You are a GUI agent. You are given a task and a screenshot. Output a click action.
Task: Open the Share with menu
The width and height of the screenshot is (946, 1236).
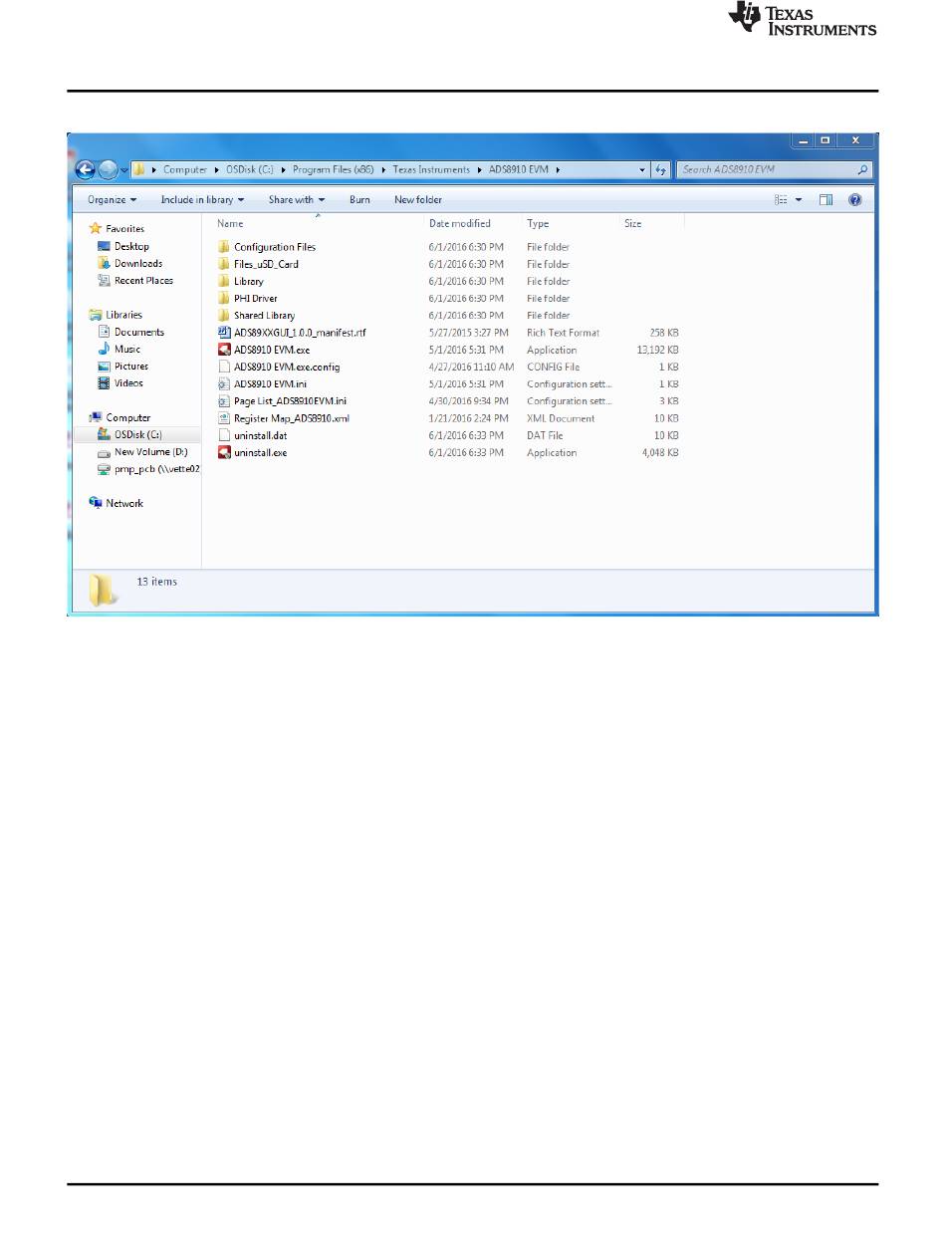(296, 200)
